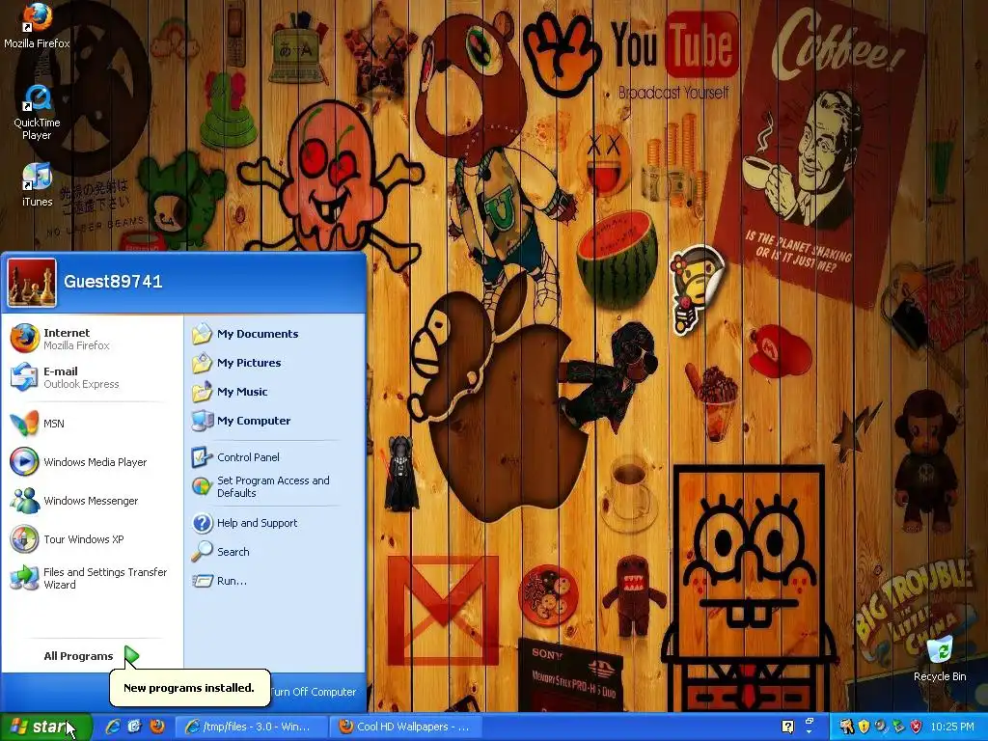
Task: Click the first system tray icon
Action: [847, 727]
